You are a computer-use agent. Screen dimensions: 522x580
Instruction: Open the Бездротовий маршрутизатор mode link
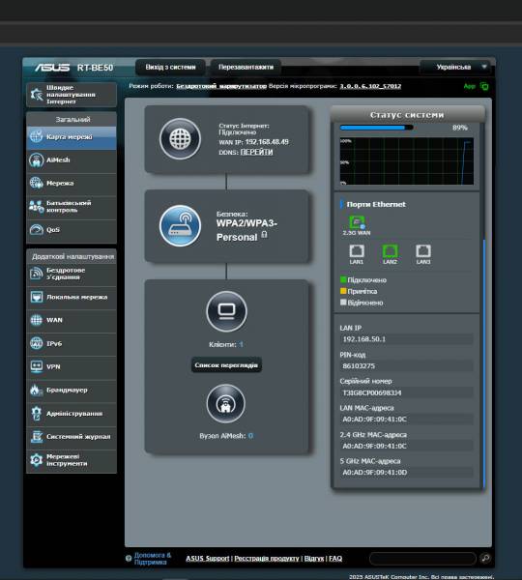click(221, 86)
